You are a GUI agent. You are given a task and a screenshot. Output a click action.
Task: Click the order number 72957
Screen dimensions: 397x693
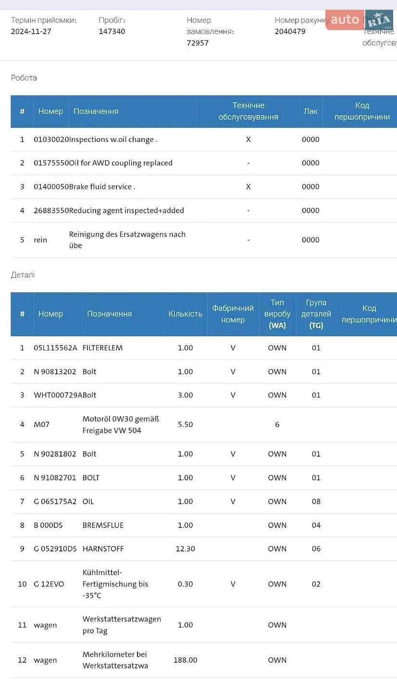pos(198,43)
